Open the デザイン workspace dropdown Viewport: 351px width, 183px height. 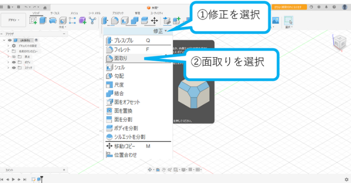(13, 20)
